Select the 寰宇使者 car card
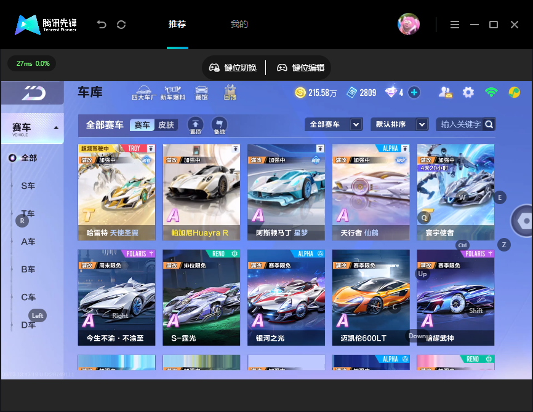The image size is (533, 412). (x=455, y=192)
